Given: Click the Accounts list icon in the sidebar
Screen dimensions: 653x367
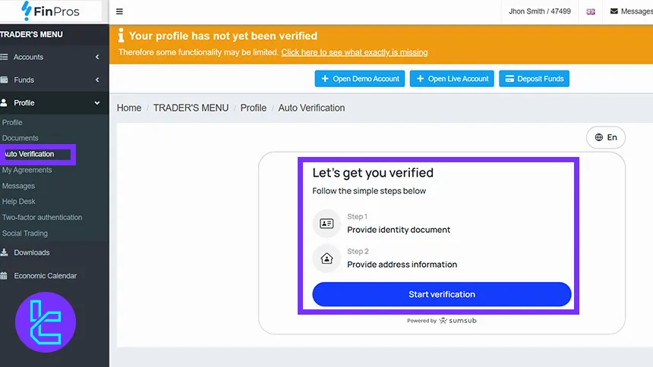Looking at the screenshot, I should tap(4, 57).
